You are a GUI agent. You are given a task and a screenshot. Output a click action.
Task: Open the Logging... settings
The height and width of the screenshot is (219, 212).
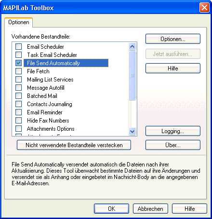coord(173,131)
